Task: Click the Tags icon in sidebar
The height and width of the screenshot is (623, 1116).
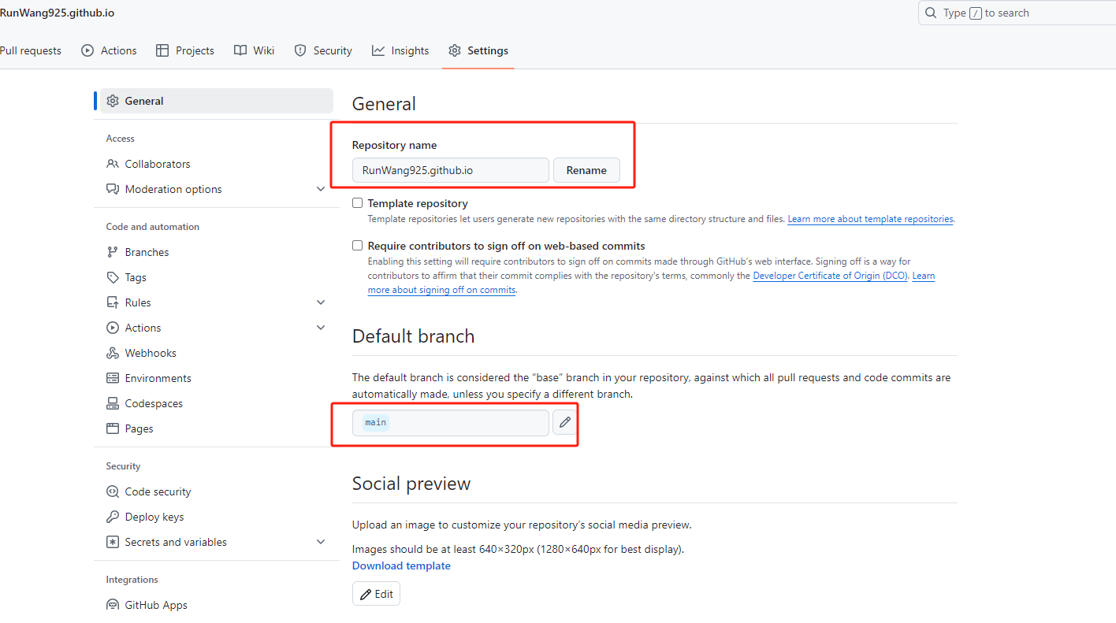Action: [x=113, y=277]
